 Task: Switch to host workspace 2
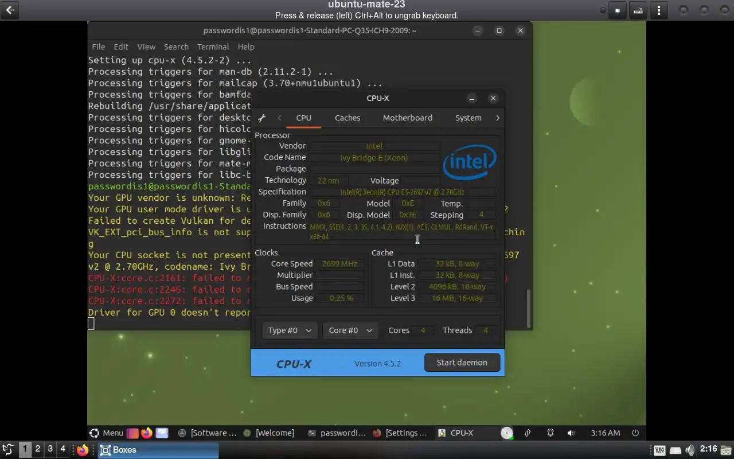38,449
